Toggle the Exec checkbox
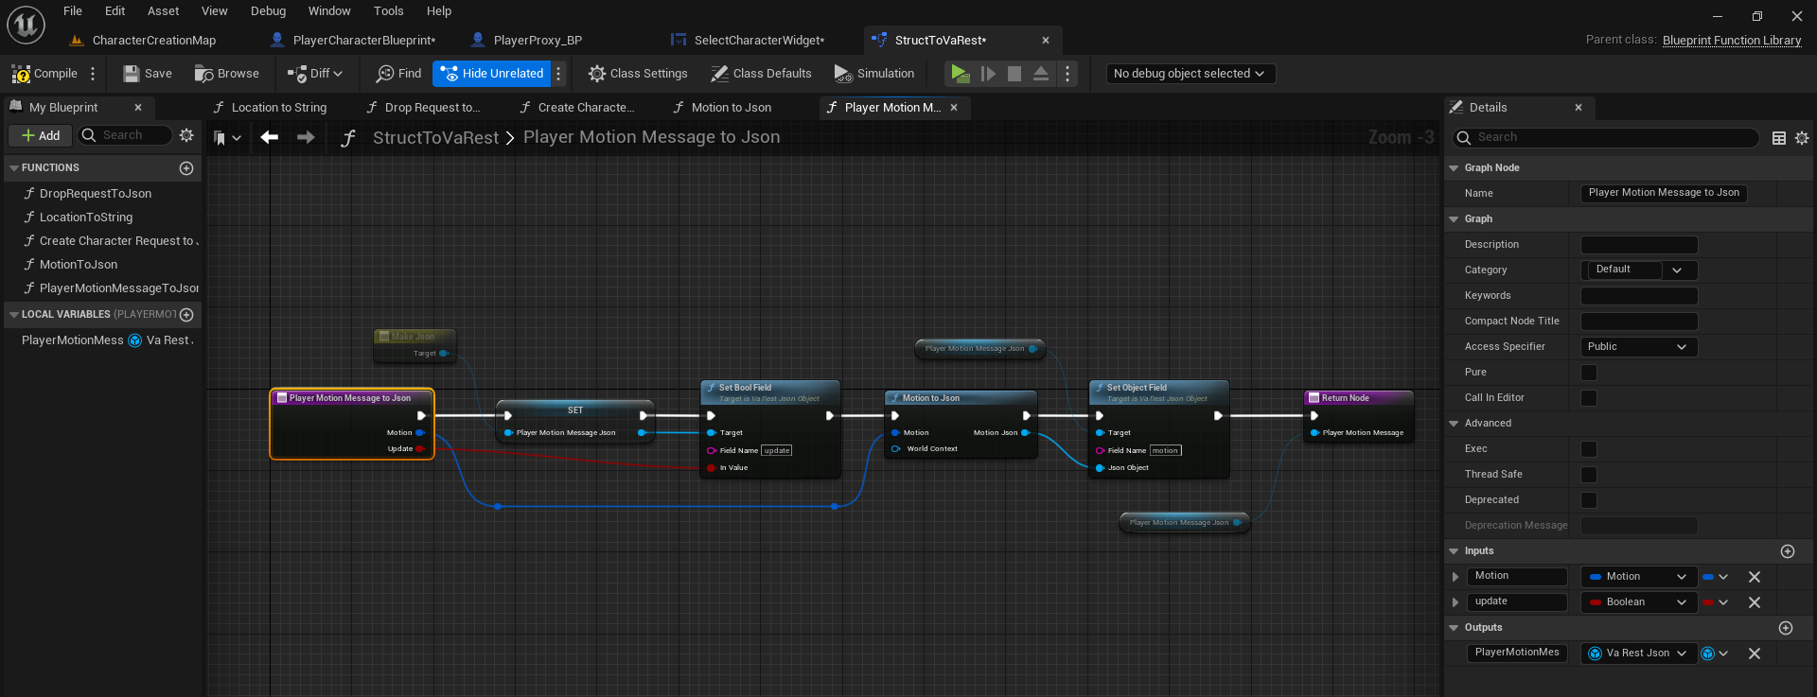 [1589, 449]
